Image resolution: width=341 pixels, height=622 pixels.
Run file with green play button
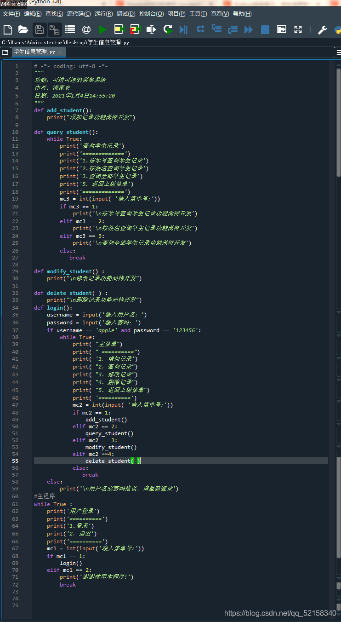point(102,30)
